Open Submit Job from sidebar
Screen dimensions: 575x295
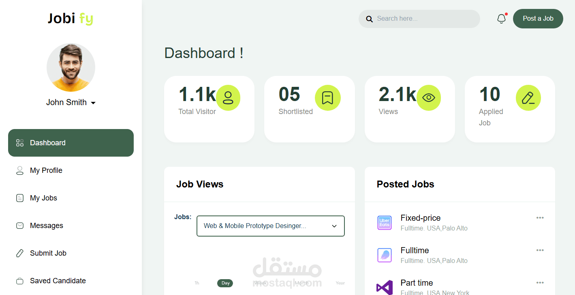(48, 253)
